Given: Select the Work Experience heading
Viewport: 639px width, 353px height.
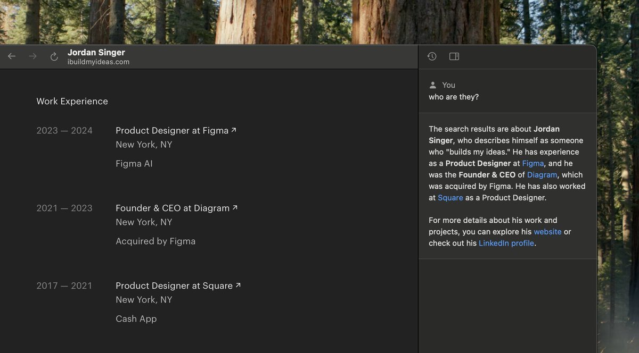Looking at the screenshot, I should pyautogui.click(x=72, y=102).
